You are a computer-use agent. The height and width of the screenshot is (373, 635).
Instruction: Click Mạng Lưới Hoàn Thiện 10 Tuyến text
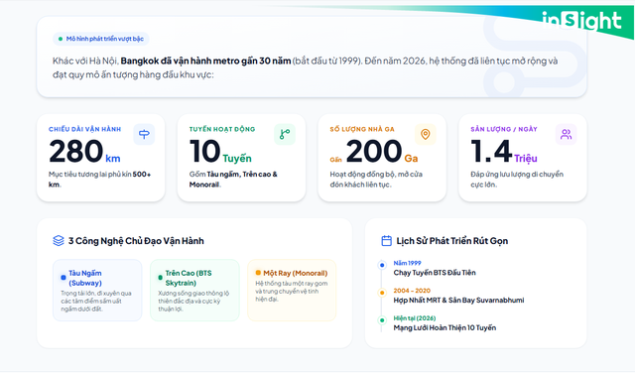tap(444, 327)
